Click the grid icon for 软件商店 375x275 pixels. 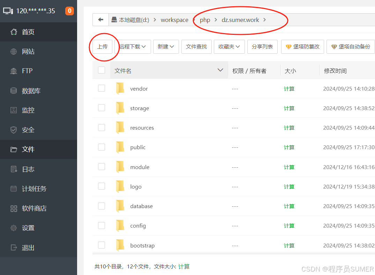point(14,208)
